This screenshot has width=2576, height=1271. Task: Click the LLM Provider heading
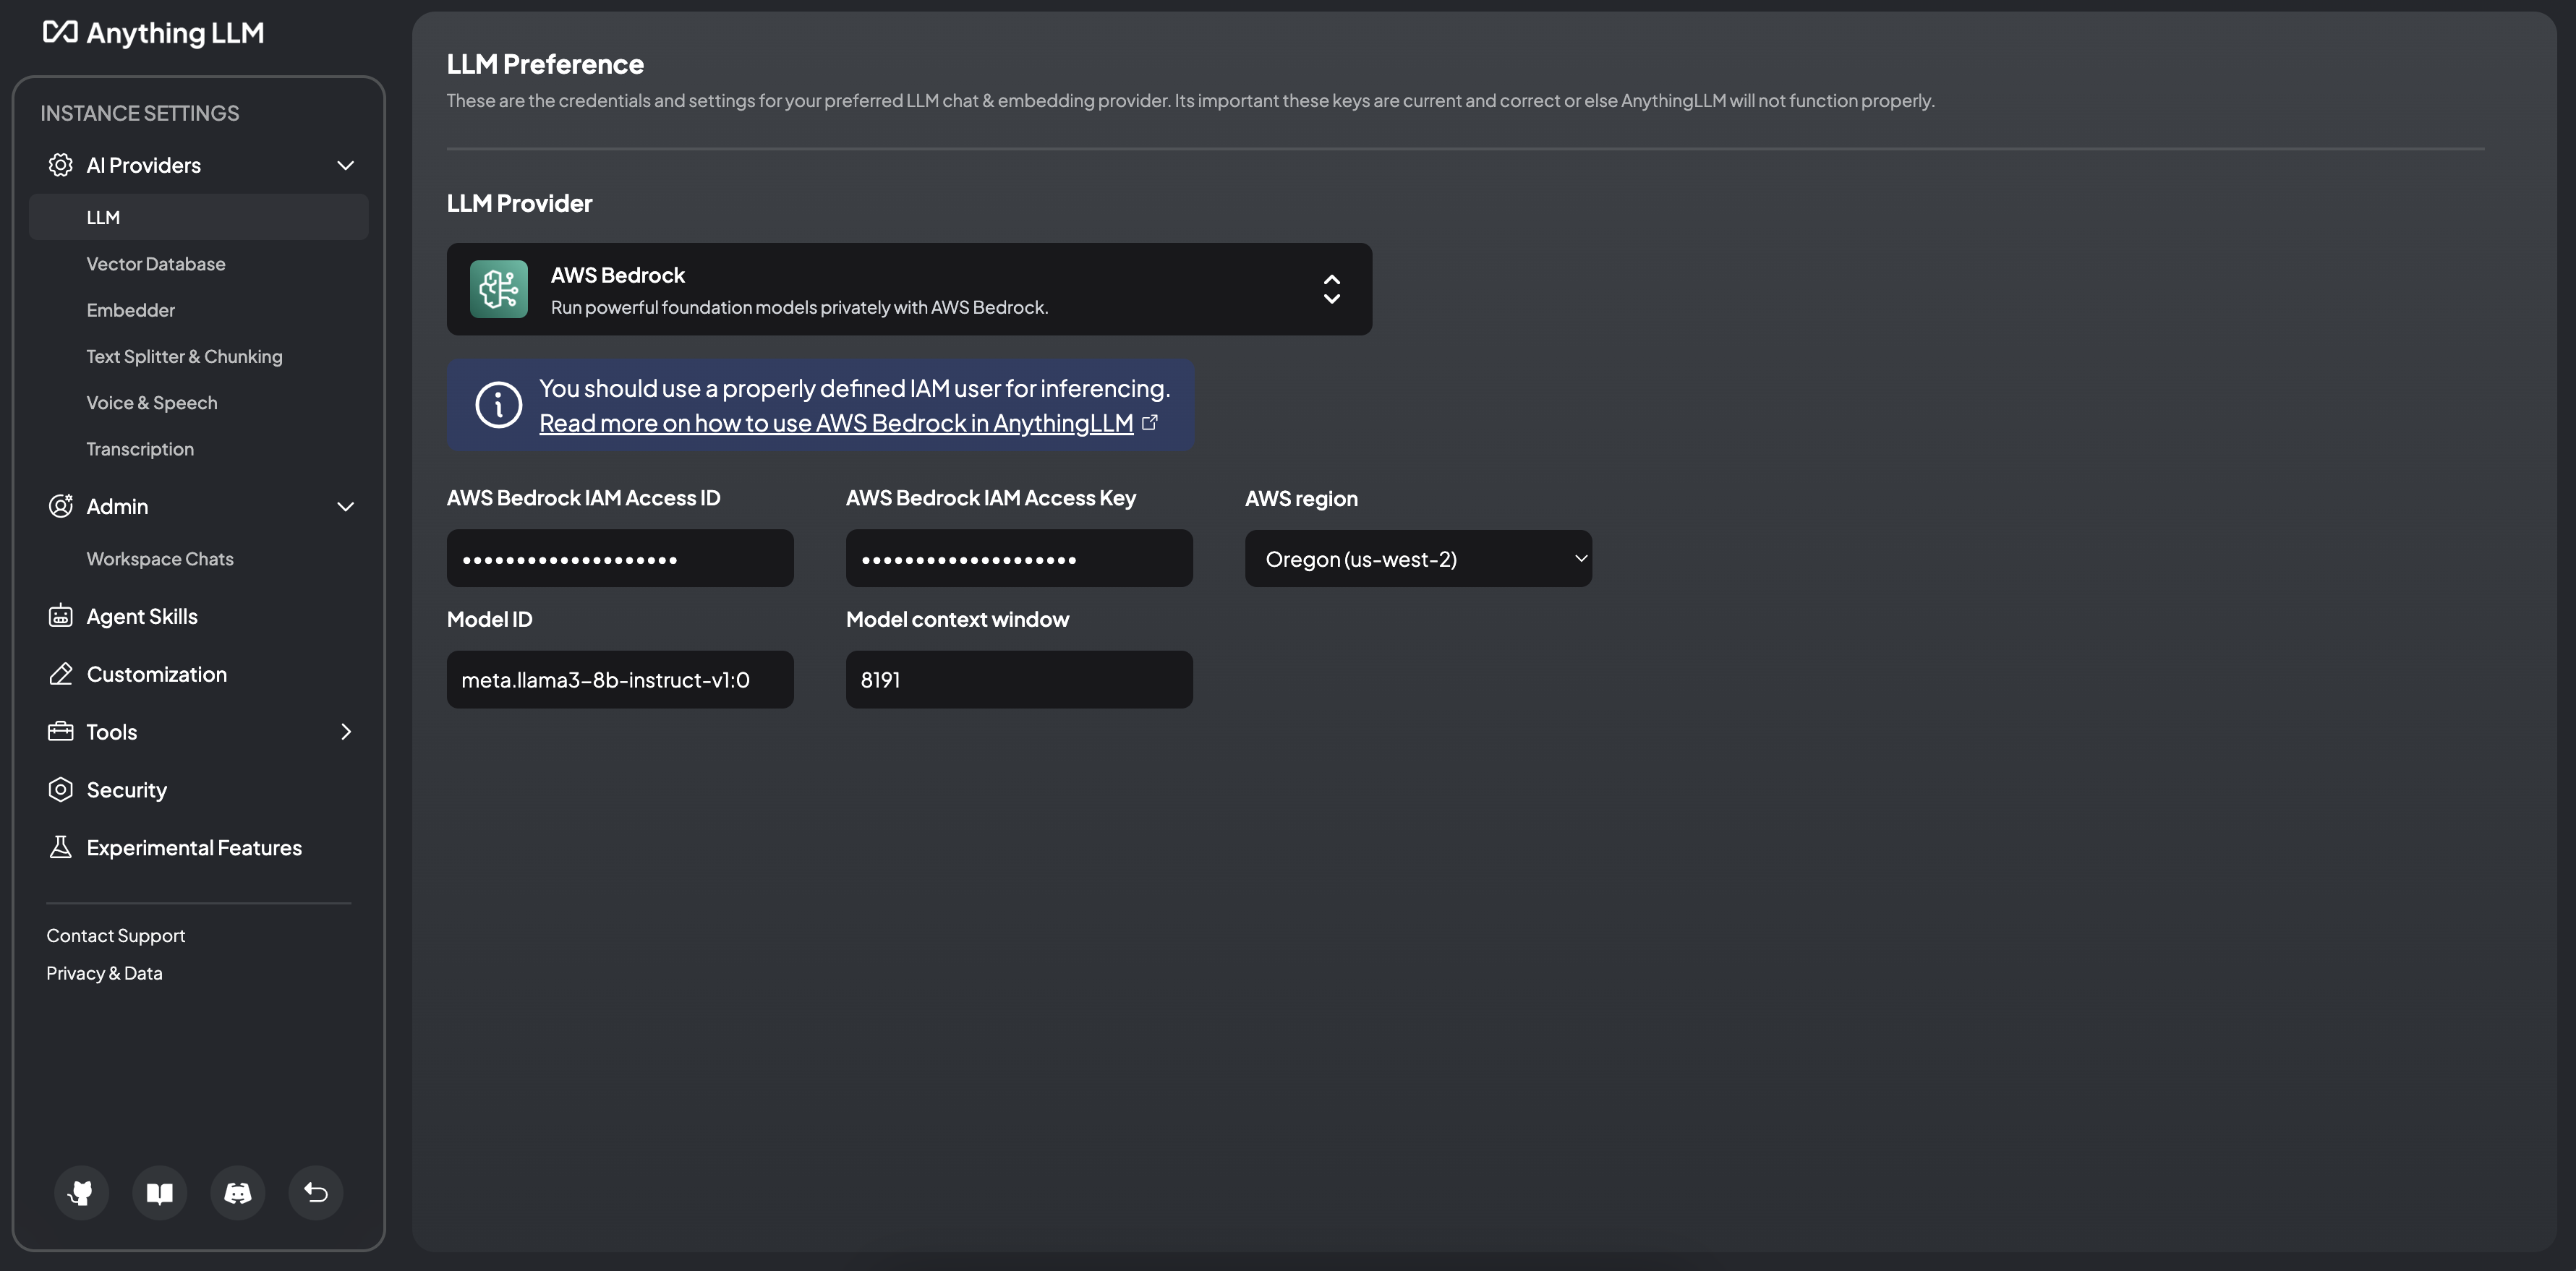[x=519, y=203]
